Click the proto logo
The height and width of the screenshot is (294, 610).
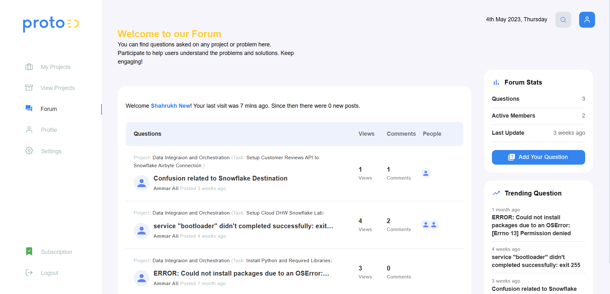coord(51,24)
